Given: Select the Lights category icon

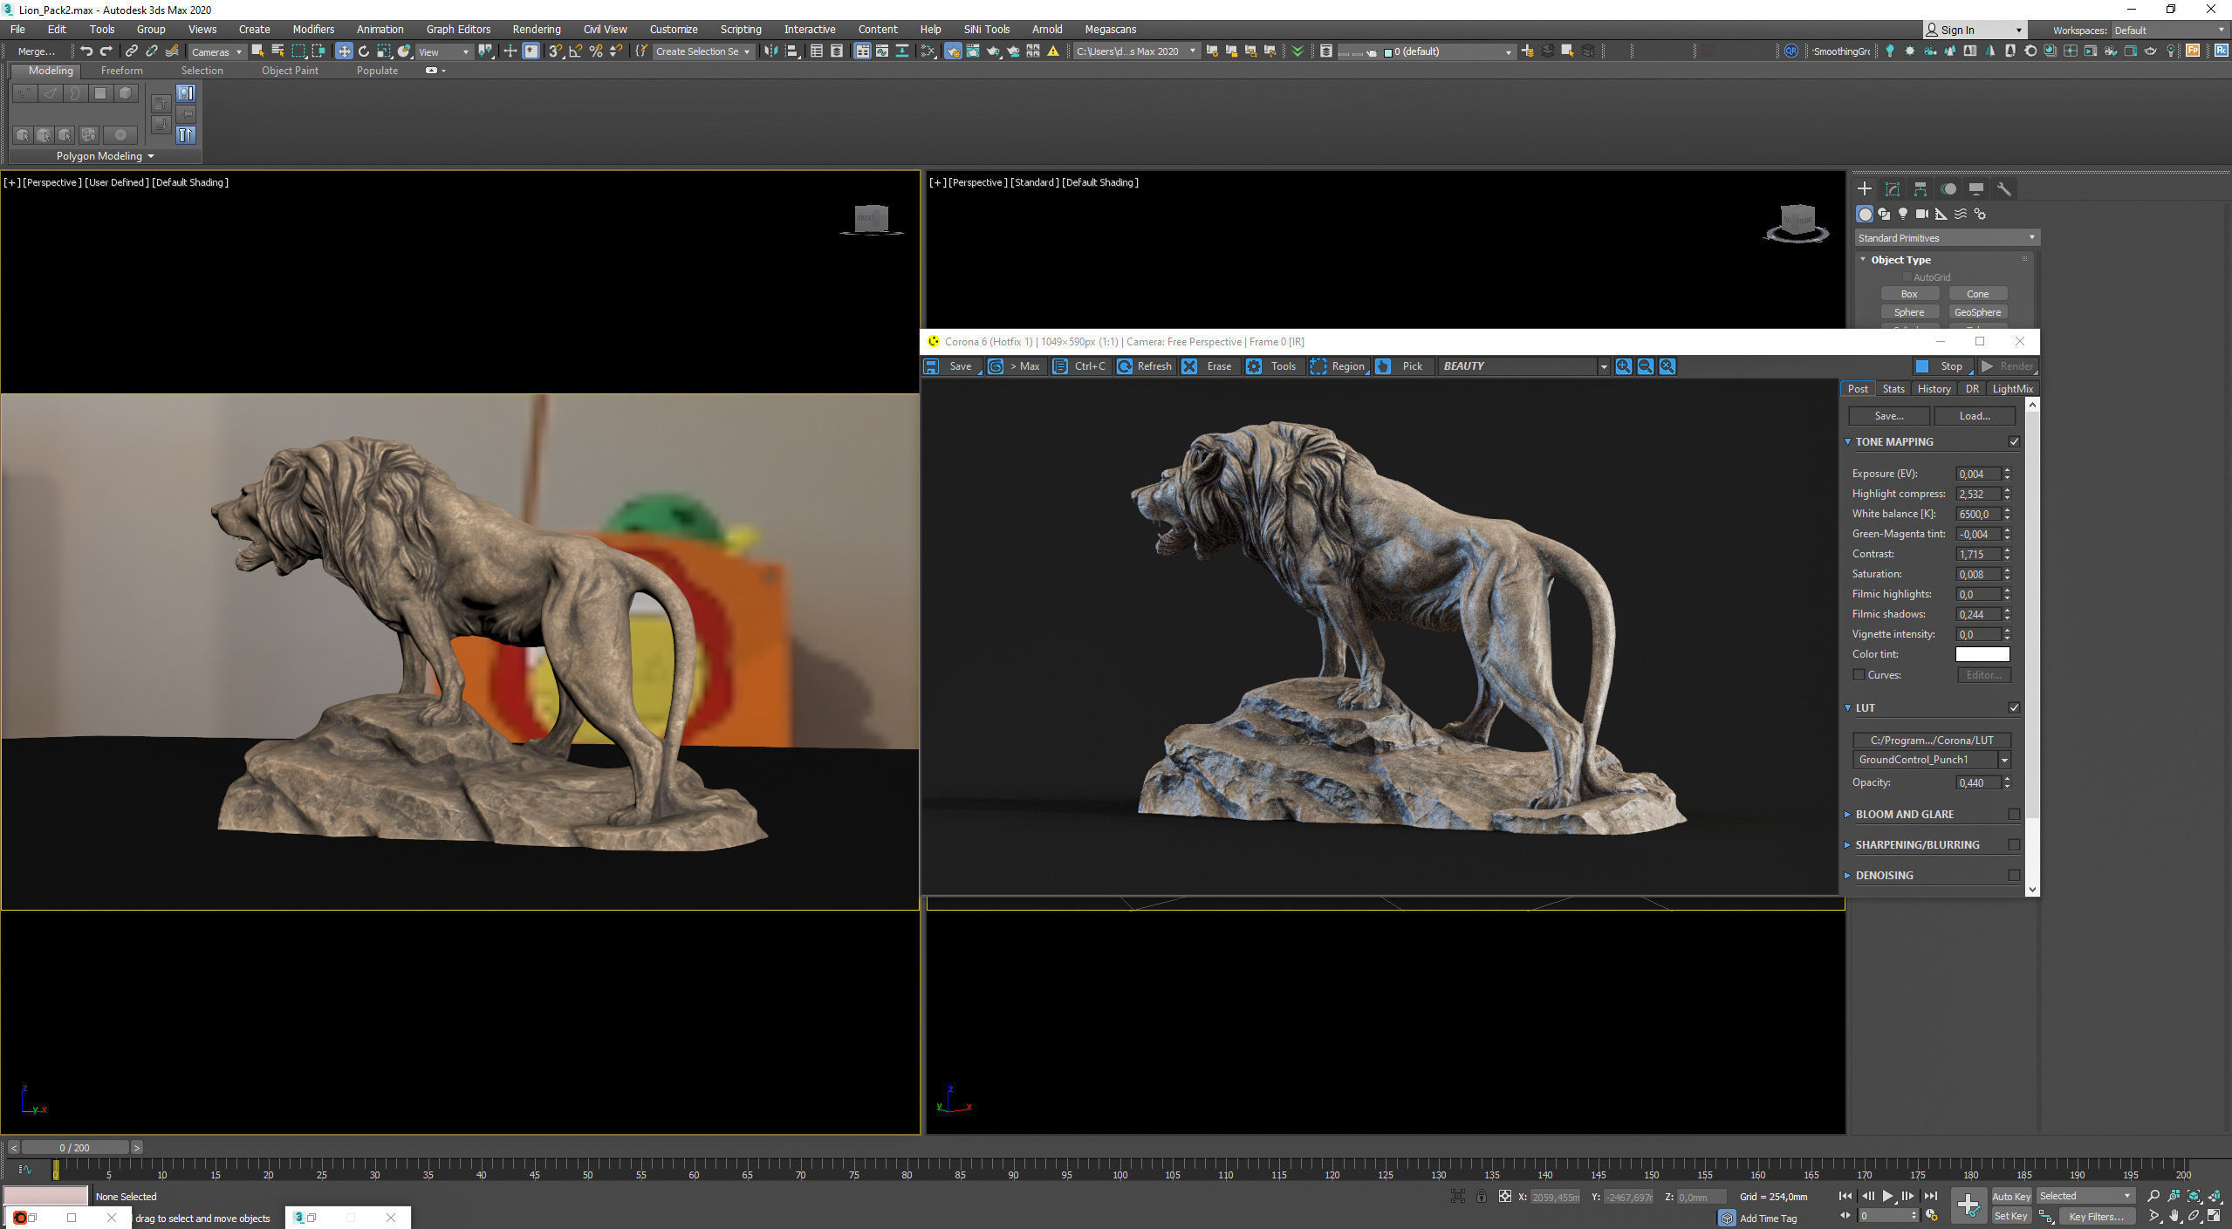Looking at the screenshot, I should 1903,214.
